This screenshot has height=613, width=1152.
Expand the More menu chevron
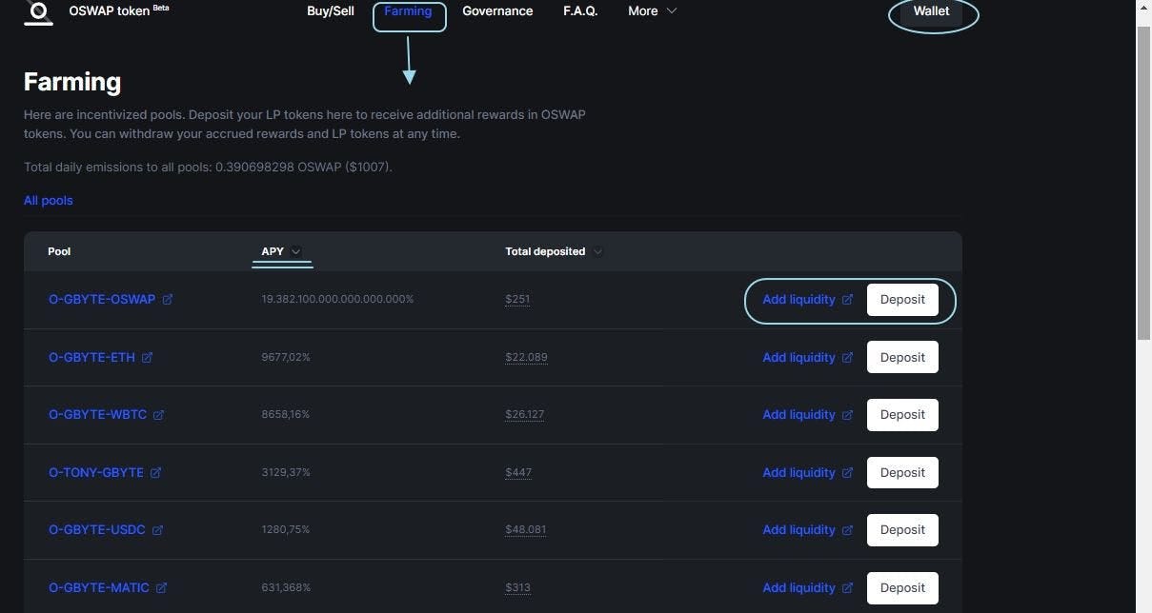(x=671, y=11)
